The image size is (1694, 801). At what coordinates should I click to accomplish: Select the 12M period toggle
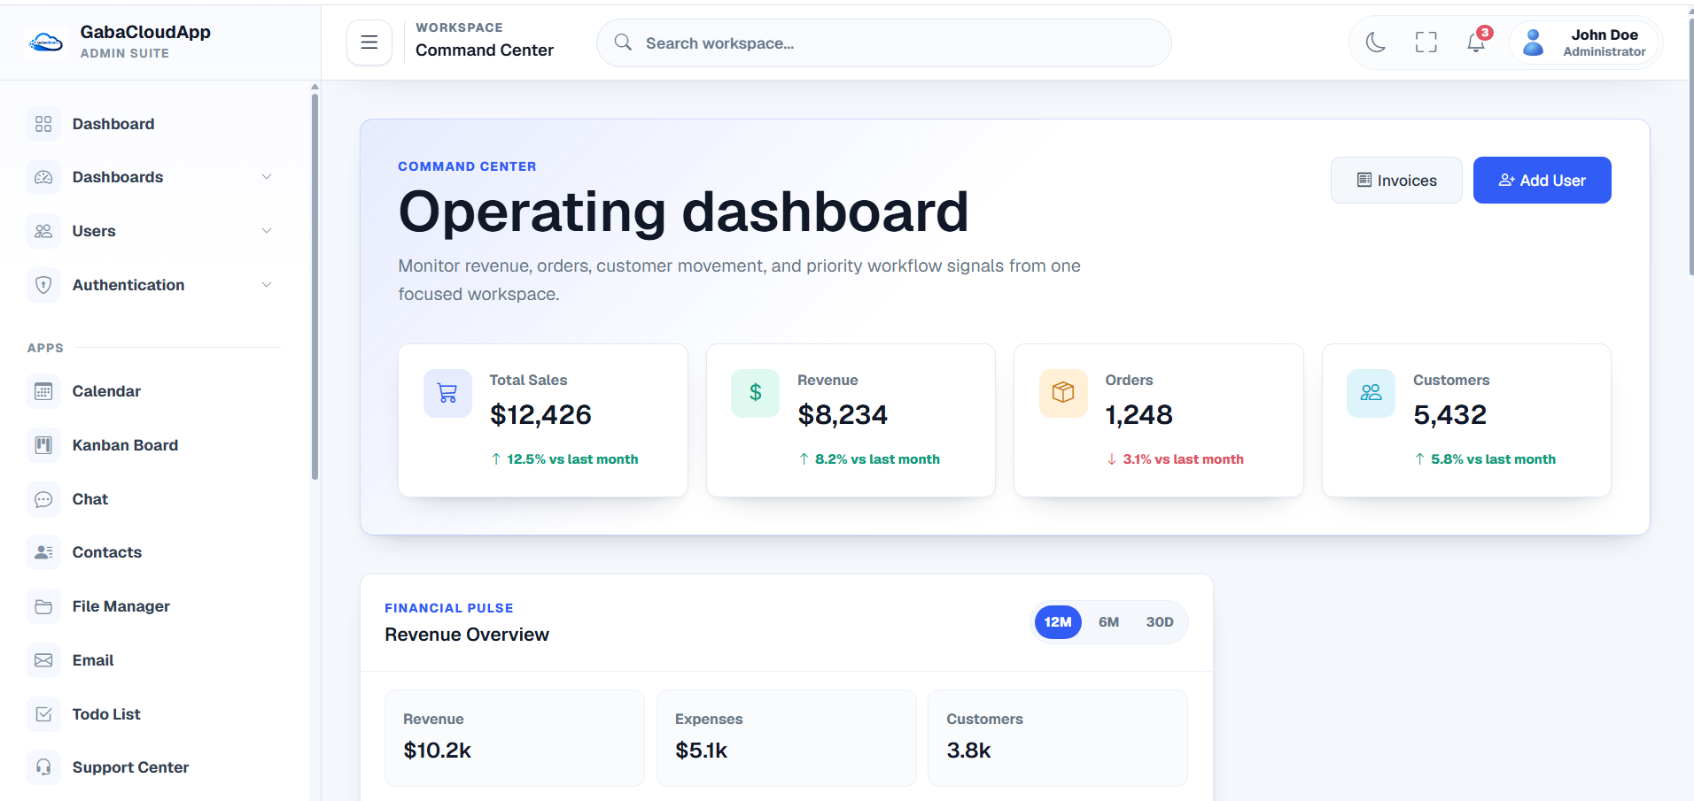1058,622
